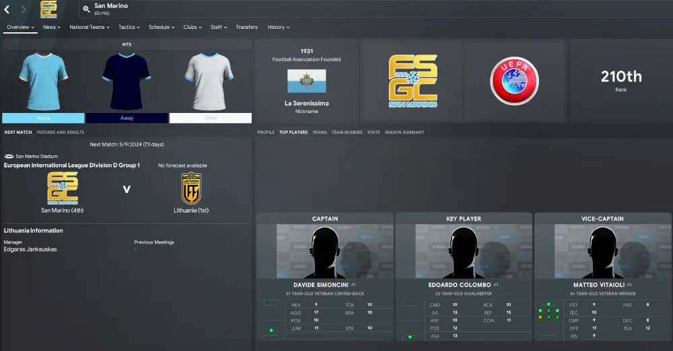This screenshot has height=351, width=673.
Task: Click the Home kit color bar
Action: 43,118
